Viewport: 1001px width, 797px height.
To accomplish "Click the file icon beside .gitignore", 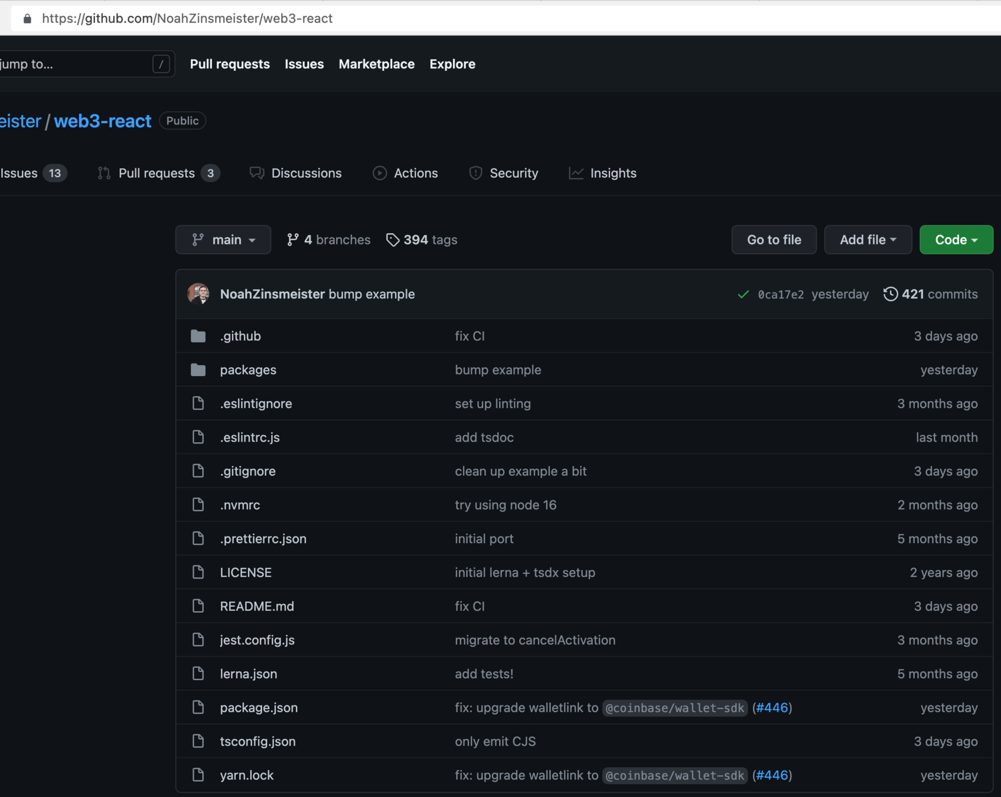I will [198, 471].
